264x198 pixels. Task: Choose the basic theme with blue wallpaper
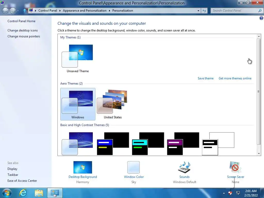(77, 144)
